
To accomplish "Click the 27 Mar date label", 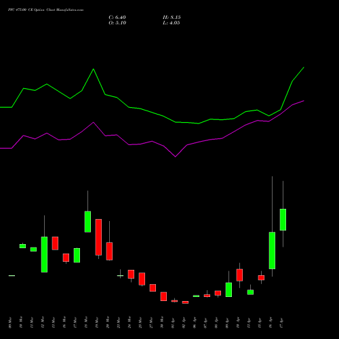I will click(151, 323).
